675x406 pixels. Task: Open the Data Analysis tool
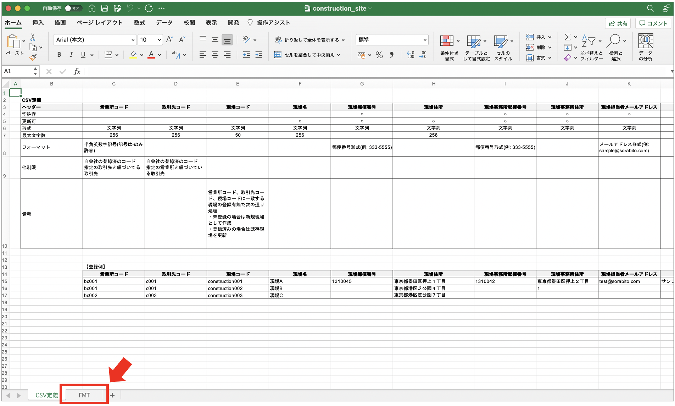pos(645,47)
